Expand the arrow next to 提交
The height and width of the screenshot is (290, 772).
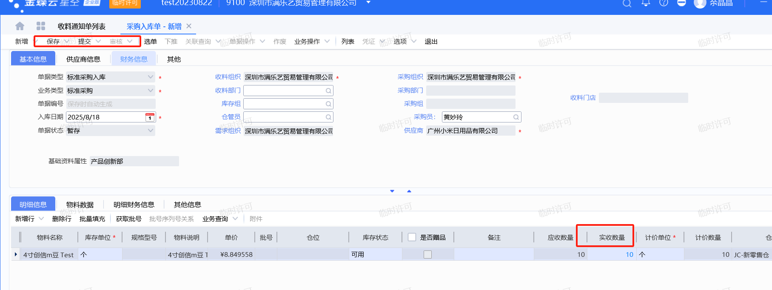pyautogui.click(x=99, y=41)
